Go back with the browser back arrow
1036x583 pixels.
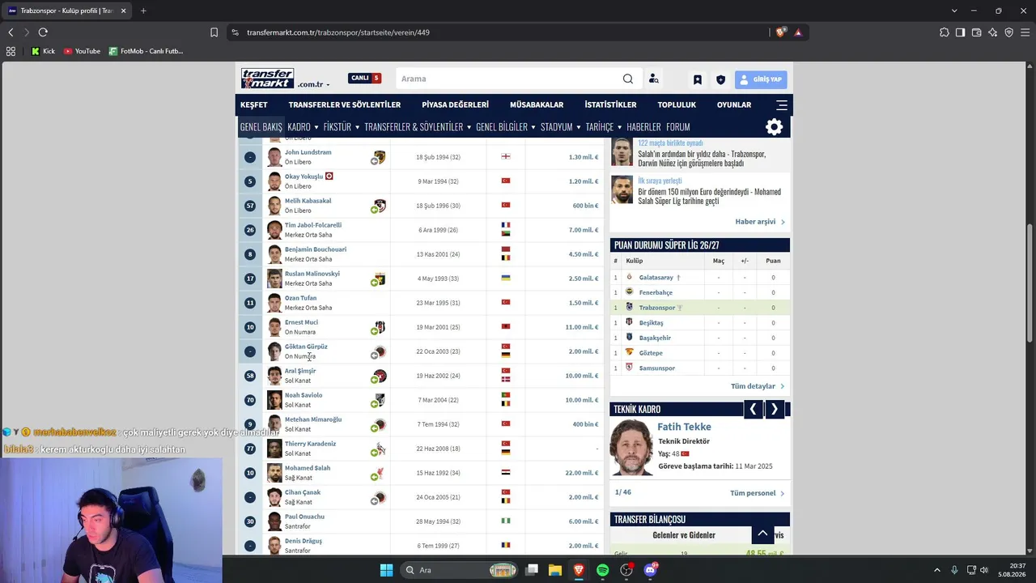coord(11,32)
